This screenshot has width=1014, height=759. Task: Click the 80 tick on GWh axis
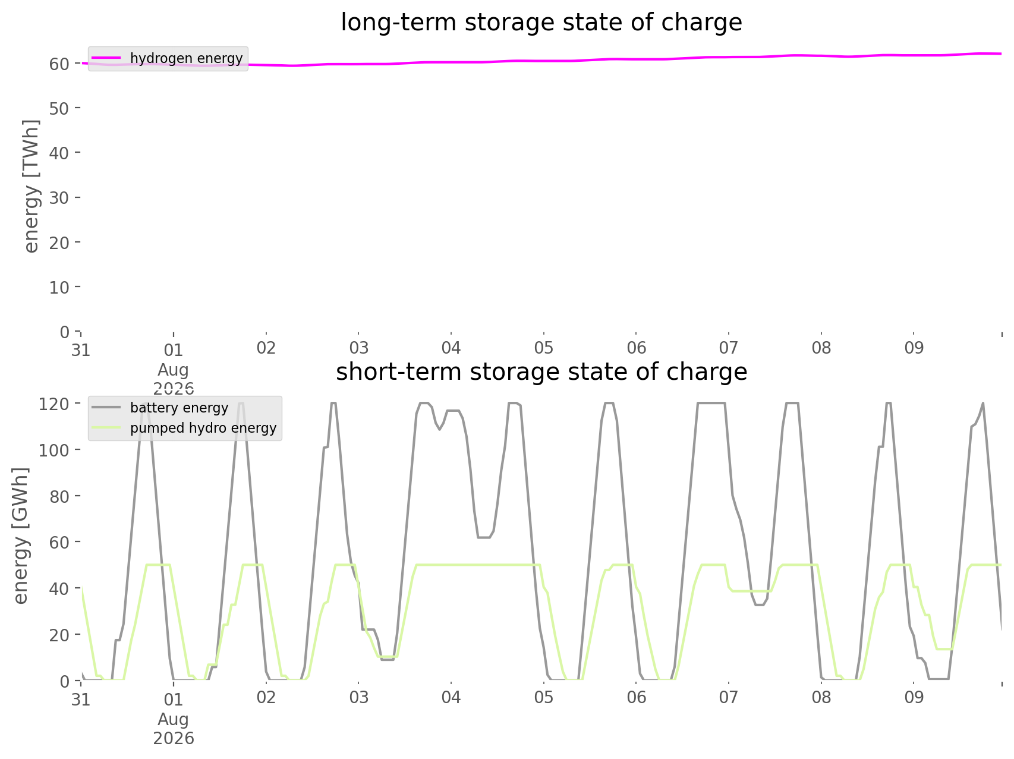60,496
